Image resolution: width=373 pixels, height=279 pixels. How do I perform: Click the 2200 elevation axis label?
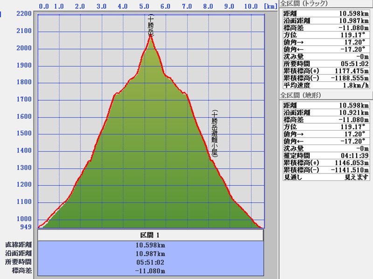(x=24, y=14)
